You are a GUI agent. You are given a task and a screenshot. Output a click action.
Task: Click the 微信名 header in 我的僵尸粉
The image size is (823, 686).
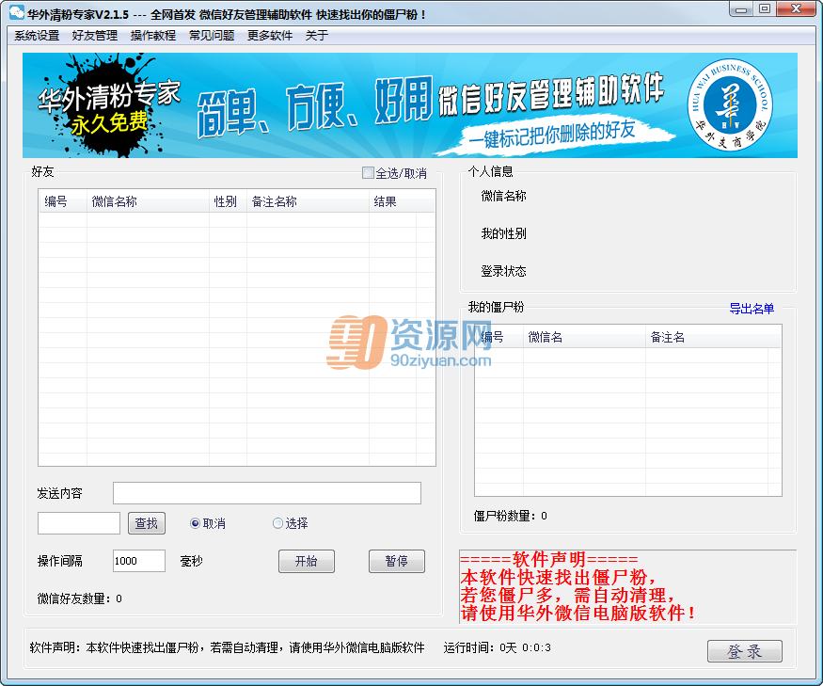(584, 337)
